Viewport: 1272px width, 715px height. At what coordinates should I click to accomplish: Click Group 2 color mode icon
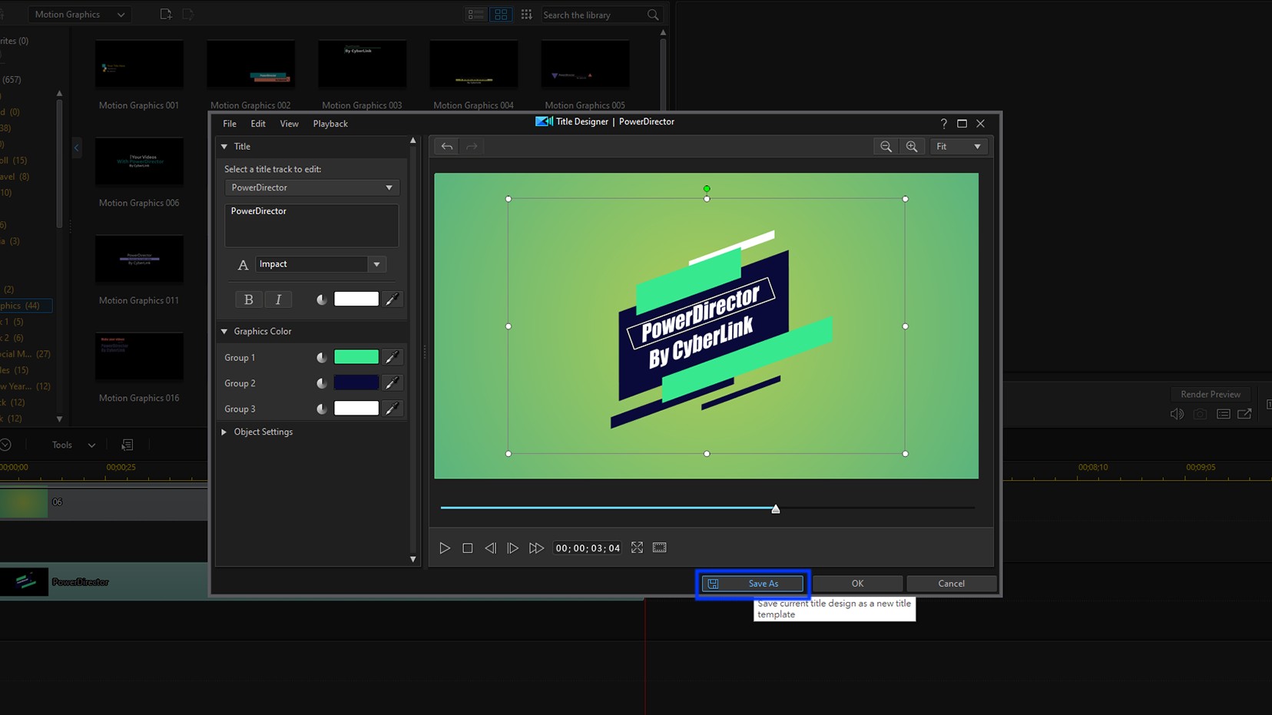coord(321,383)
